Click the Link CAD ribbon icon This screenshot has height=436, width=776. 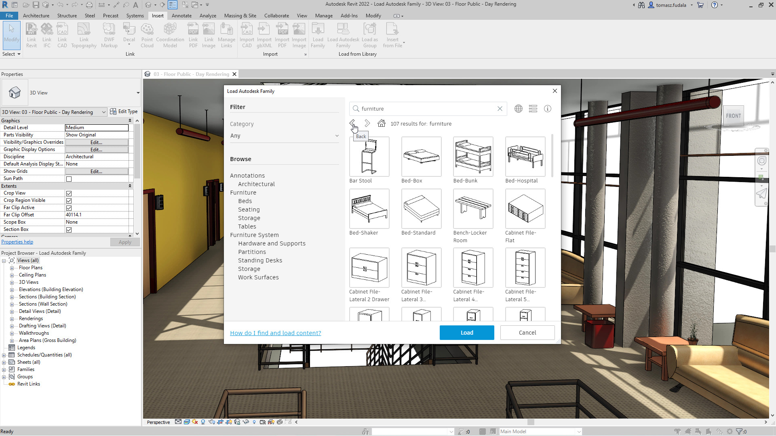(x=62, y=35)
